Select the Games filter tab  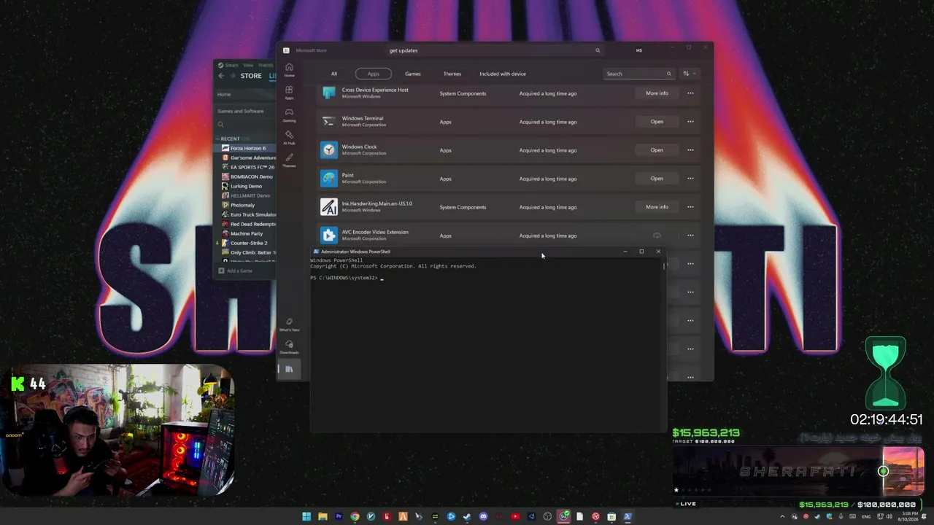(x=413, y=74)
